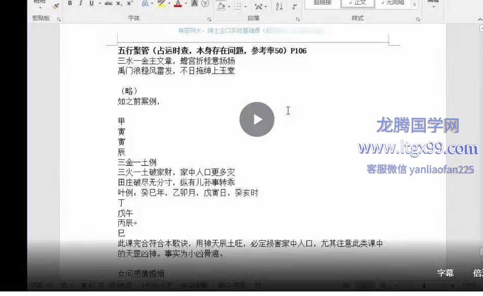Insert enclosed character with the circled 字 icon

(x=205, y=4)
